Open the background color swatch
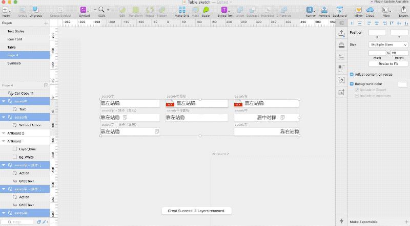410x226 pixels. point(403,84)
